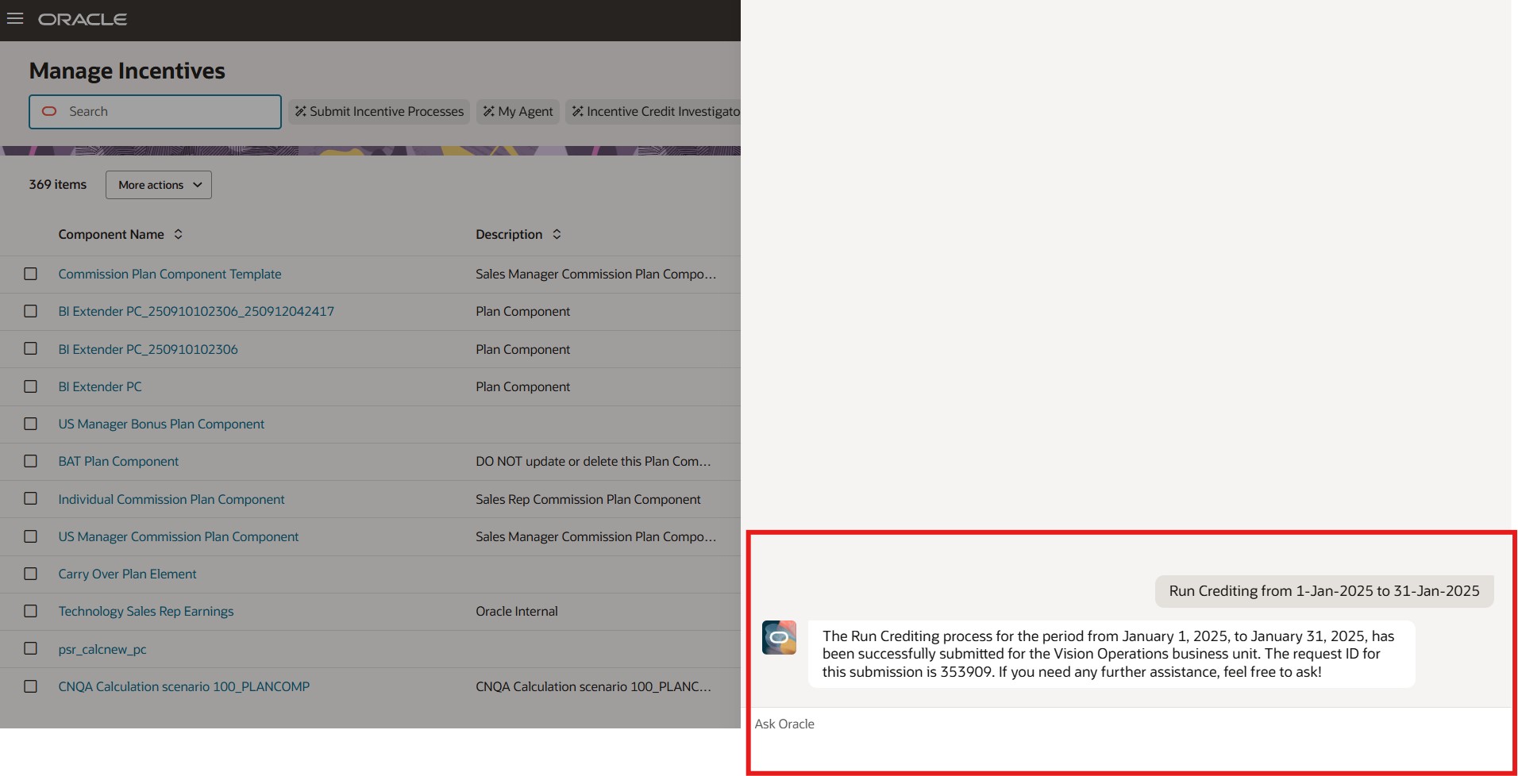Image resolution: width=1518 pixels, height=776 pixels.
Task: Click the Component Name column header
Action: pos(111,234)
